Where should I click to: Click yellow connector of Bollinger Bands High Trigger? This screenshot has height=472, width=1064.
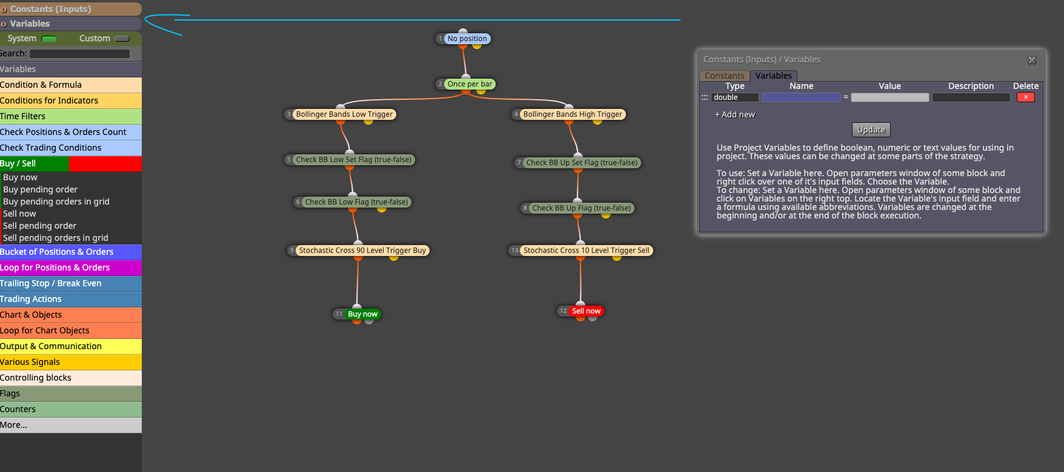click(597, 121)
